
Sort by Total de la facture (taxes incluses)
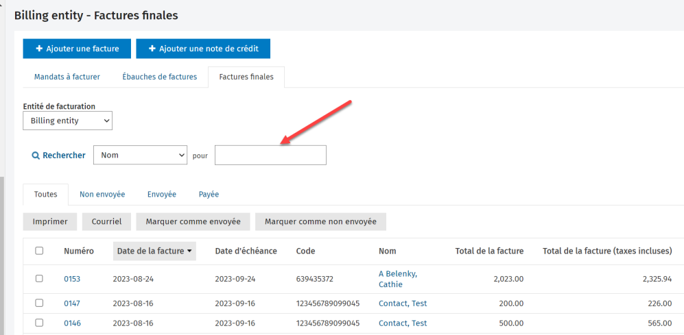[x=607, y=251]
